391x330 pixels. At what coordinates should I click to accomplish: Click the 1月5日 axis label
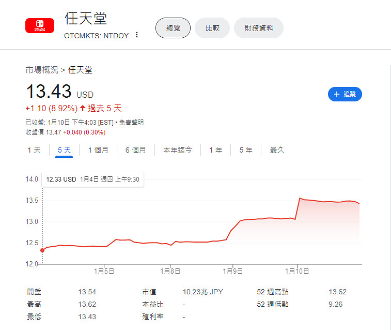(104, 272)
